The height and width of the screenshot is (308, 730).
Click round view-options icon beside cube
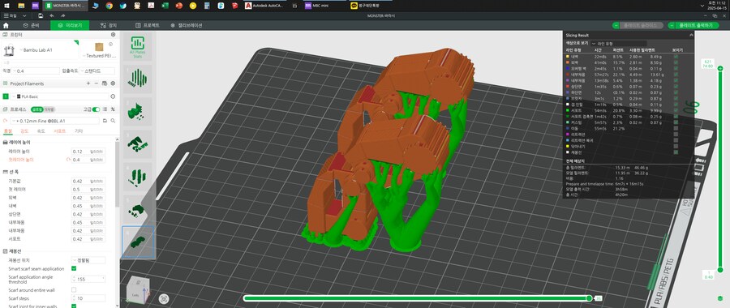163,299
